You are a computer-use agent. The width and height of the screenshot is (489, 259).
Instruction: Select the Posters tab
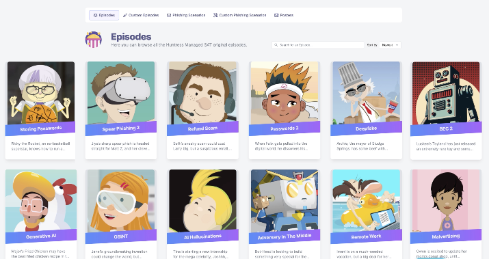(283, 15)
